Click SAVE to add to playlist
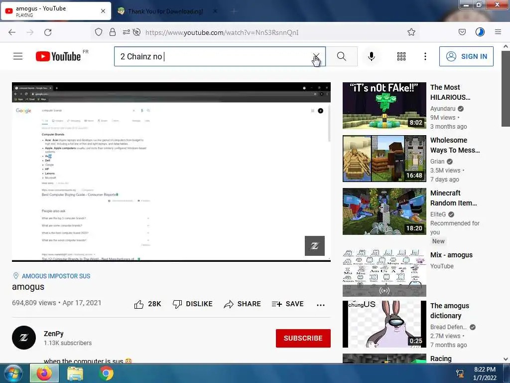The height and width of the screenshot is (383, 510). point(287,304)
